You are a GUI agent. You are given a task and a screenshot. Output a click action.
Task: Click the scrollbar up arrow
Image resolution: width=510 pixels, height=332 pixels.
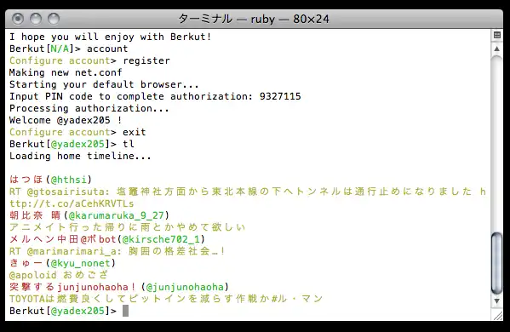496,49
